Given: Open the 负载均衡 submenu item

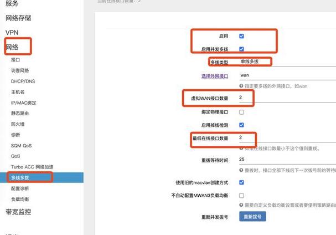Looking at the screenshot, I should (20, 199).
